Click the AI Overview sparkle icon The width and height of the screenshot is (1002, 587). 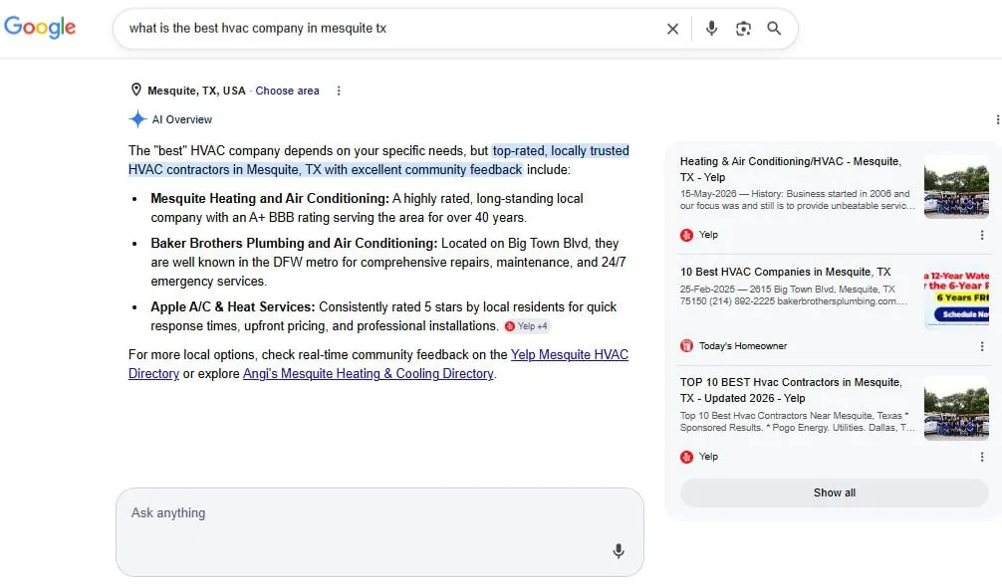pos(137,118)
